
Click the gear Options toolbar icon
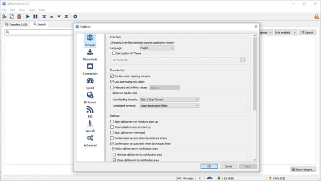(75, 17)
